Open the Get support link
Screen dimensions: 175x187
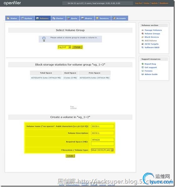coord(151,67)
